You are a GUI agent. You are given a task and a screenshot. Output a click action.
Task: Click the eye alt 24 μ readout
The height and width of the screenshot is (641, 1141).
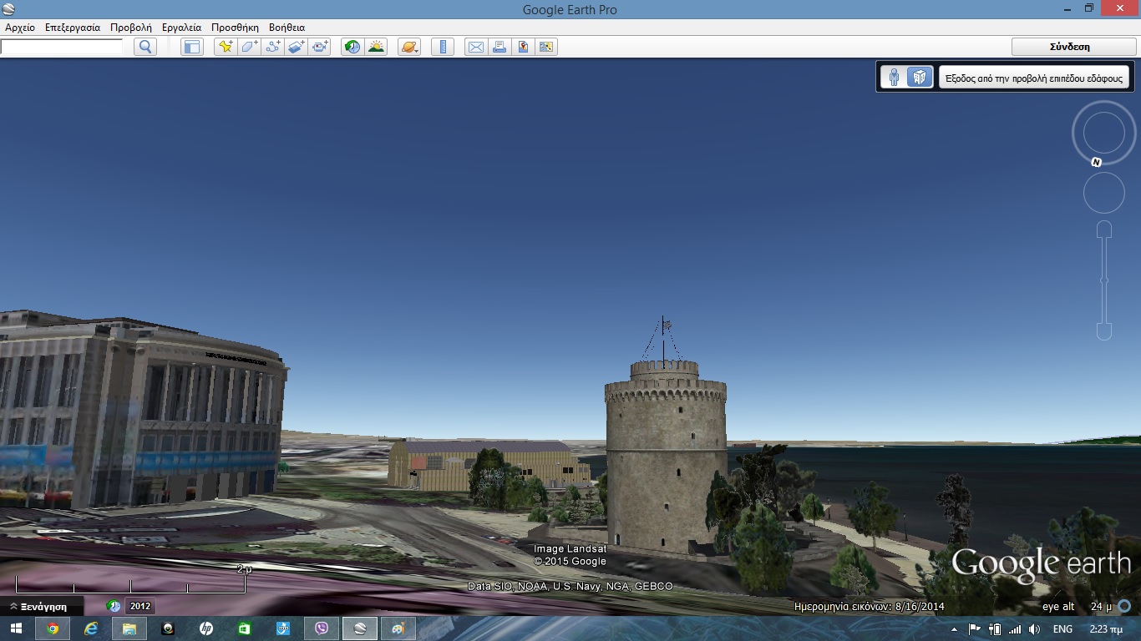pyautogui.click(x=1077, y=607)
